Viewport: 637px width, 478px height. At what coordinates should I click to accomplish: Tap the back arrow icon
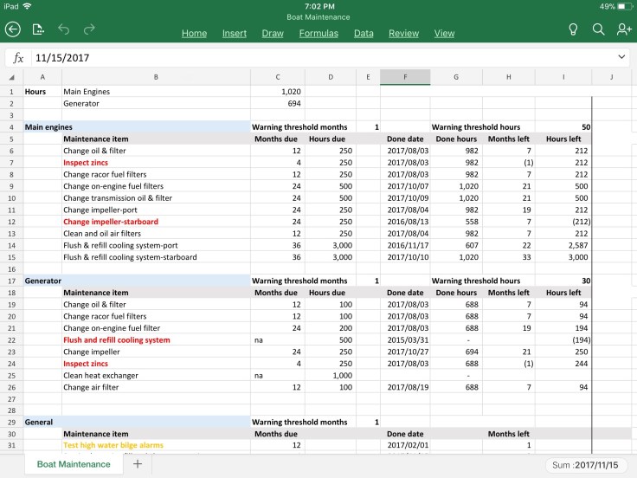(x=12, y=29)
